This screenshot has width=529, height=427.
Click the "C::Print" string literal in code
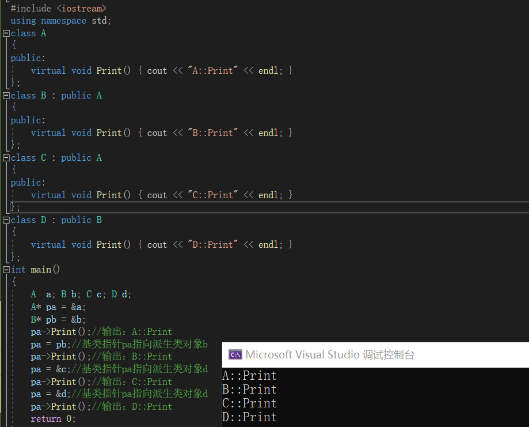tap(212, 195)
